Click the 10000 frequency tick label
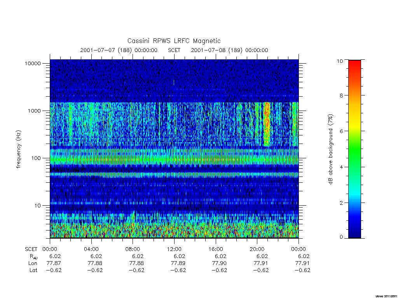This screenshot has width=398, height=298. click(33, 64)
